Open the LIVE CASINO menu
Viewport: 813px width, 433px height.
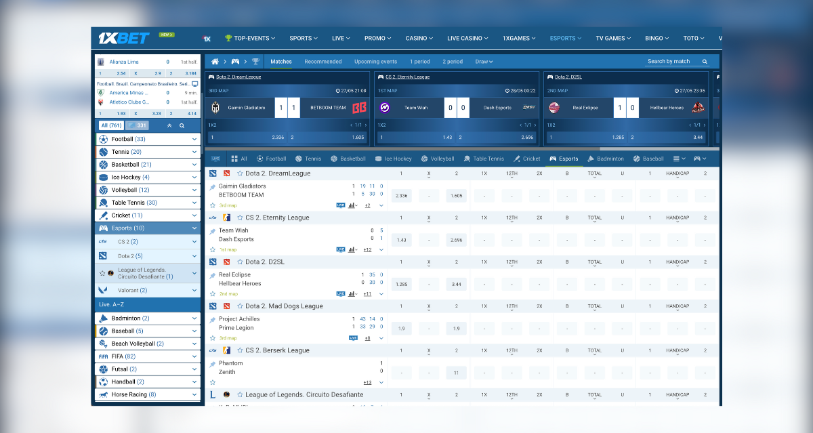tap(467, 39)
